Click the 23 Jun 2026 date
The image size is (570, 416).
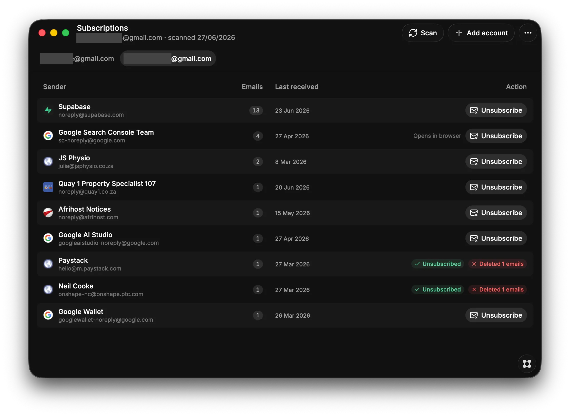point(292,111)
